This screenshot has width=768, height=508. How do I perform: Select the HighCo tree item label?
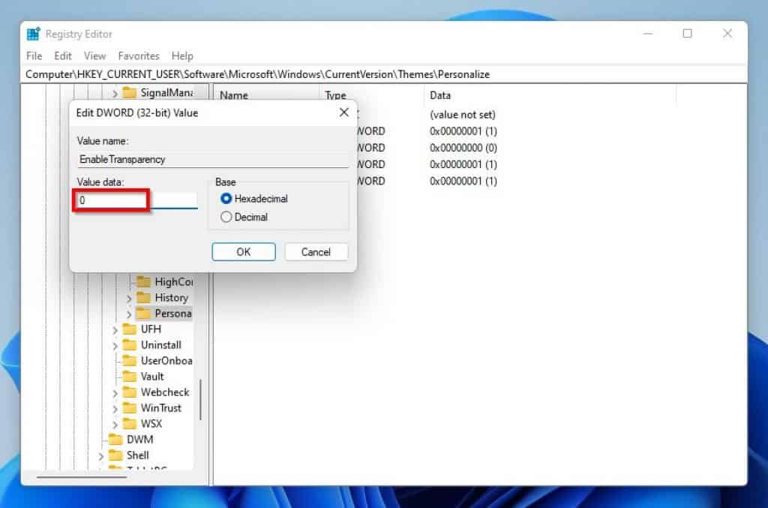173,281
